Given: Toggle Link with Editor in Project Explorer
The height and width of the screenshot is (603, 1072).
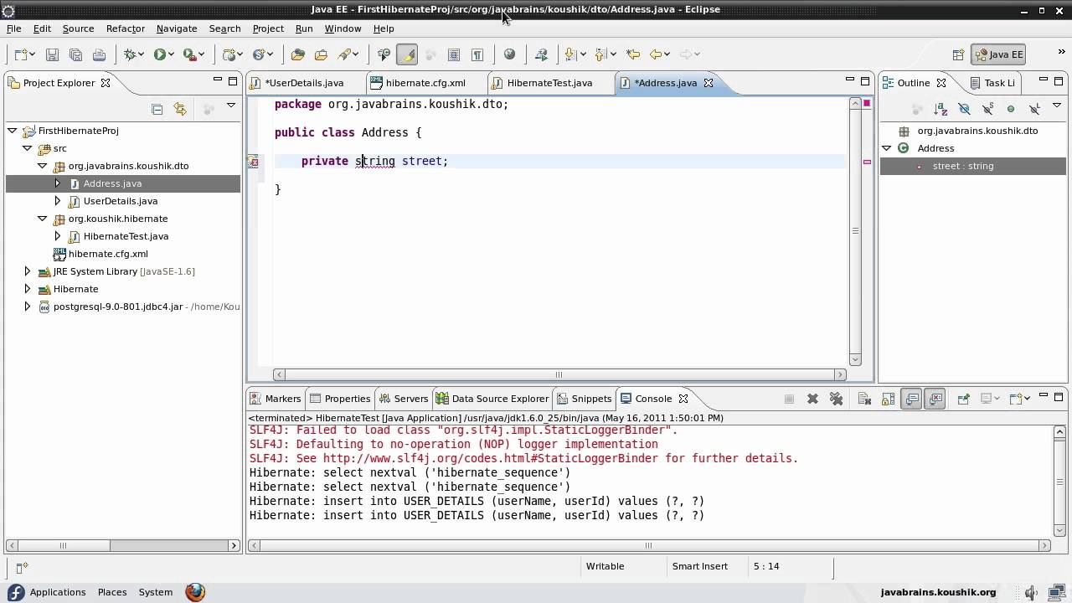Looking at the screenshot, I should (x=180, y=109).
